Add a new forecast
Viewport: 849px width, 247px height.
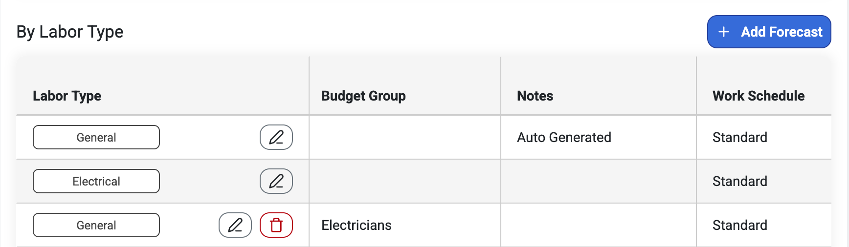(769, 32)
